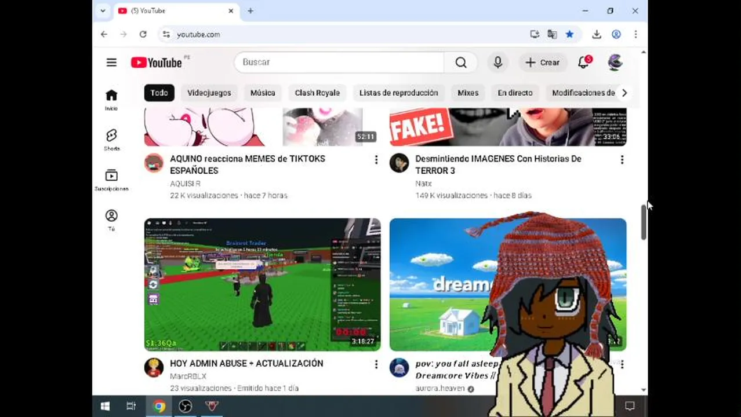Open Suscripciones in the sidebar
The width and height of the screenshot is (741, 417).
[x=111, y=180]
